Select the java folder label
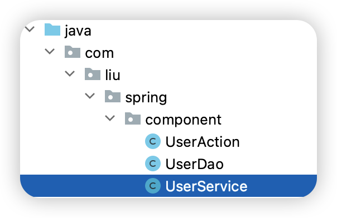This screenshot has width=337, height=218. [x=78, y=31]
